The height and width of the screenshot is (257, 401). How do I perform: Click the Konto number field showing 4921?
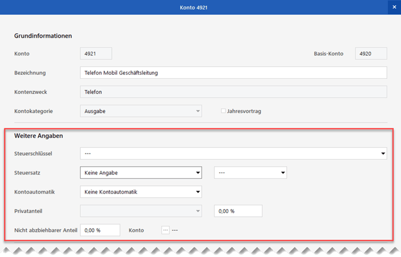(96, 54)
